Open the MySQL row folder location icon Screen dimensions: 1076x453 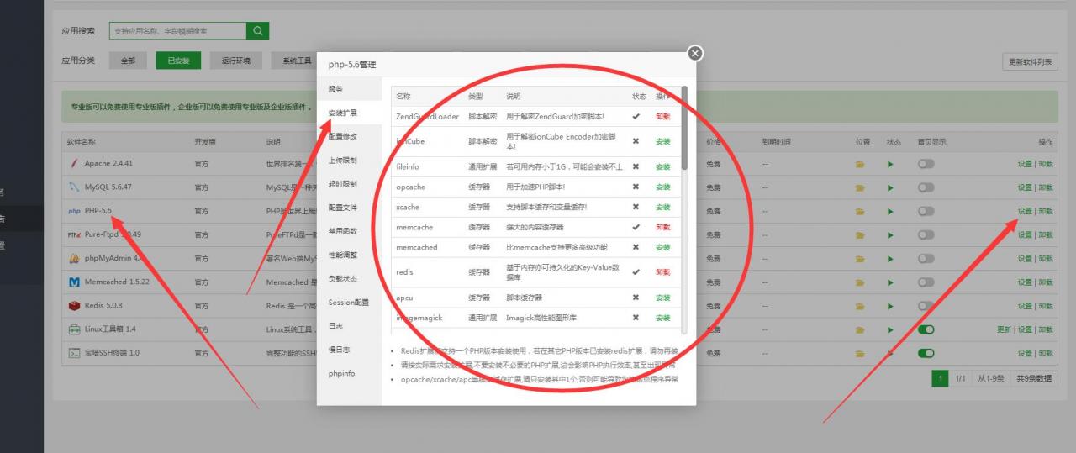pos(860,187)
